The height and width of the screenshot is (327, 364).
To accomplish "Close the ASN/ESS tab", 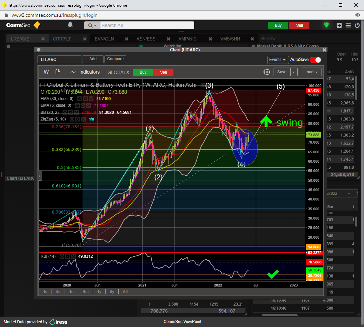I will click(168, 39).
